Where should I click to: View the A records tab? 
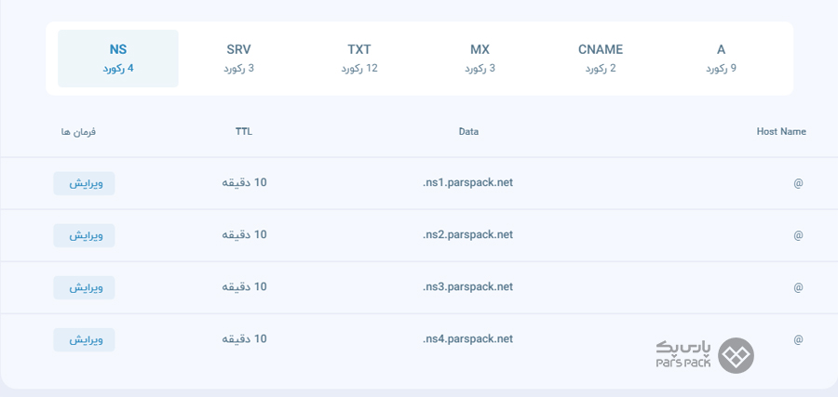click(721, 59)
